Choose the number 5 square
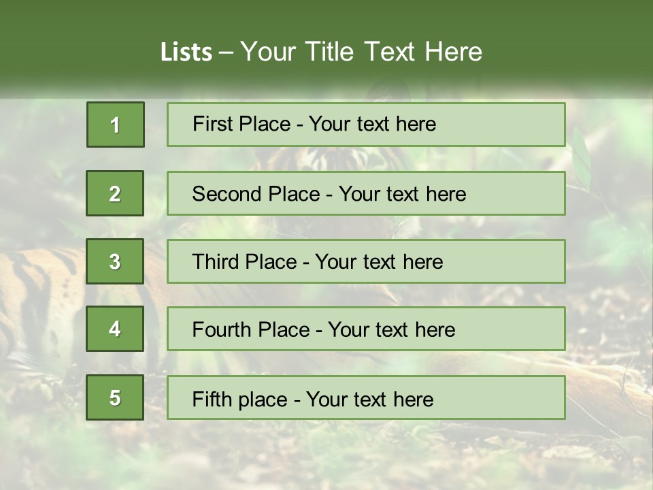This screenshot has height=490, width=653. coord(115,397)
